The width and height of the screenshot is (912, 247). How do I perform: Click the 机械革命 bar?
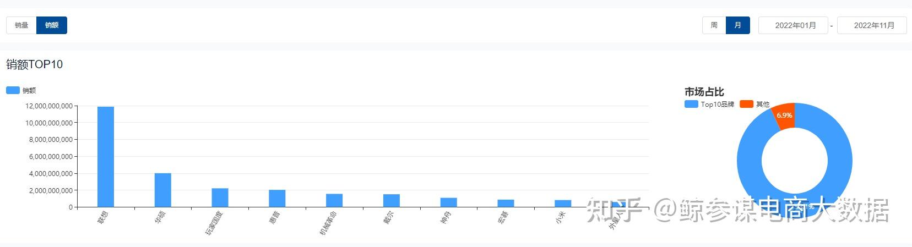[x=334, y=200]
